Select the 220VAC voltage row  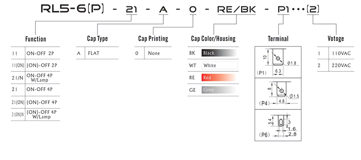click(336, 65)
